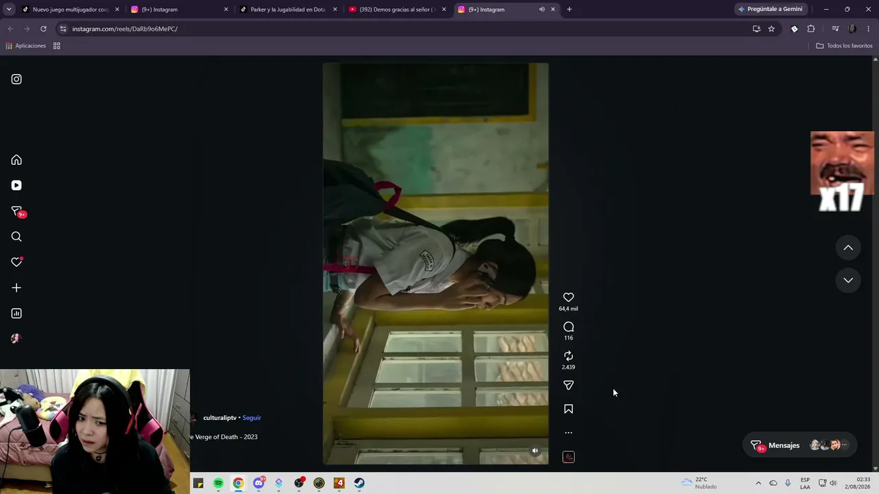879x494 pixels.
Task: Repost the reel
Action: [569, 355]
